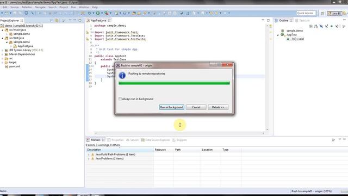Click the Run in Background button
Screen dimensions: 348x196
point(172,107)
